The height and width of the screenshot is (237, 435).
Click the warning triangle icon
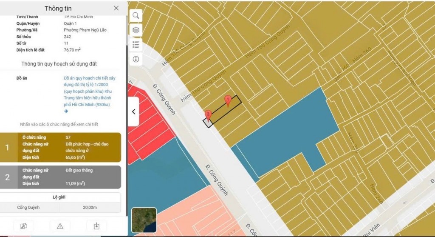point(60,226)
